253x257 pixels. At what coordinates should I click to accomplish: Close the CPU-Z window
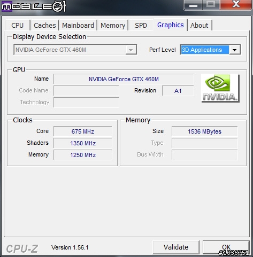(236, 4)
